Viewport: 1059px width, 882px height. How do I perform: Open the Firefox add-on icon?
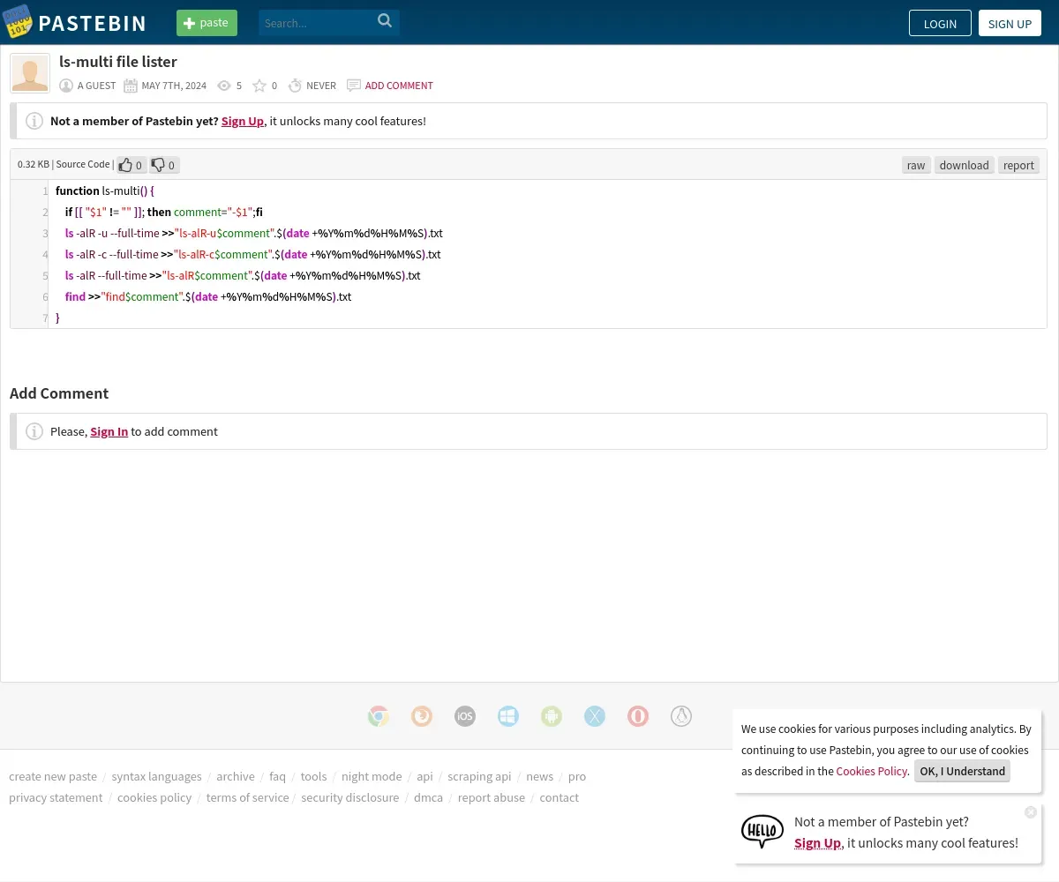pyautogui.click(x=422, y=716)
